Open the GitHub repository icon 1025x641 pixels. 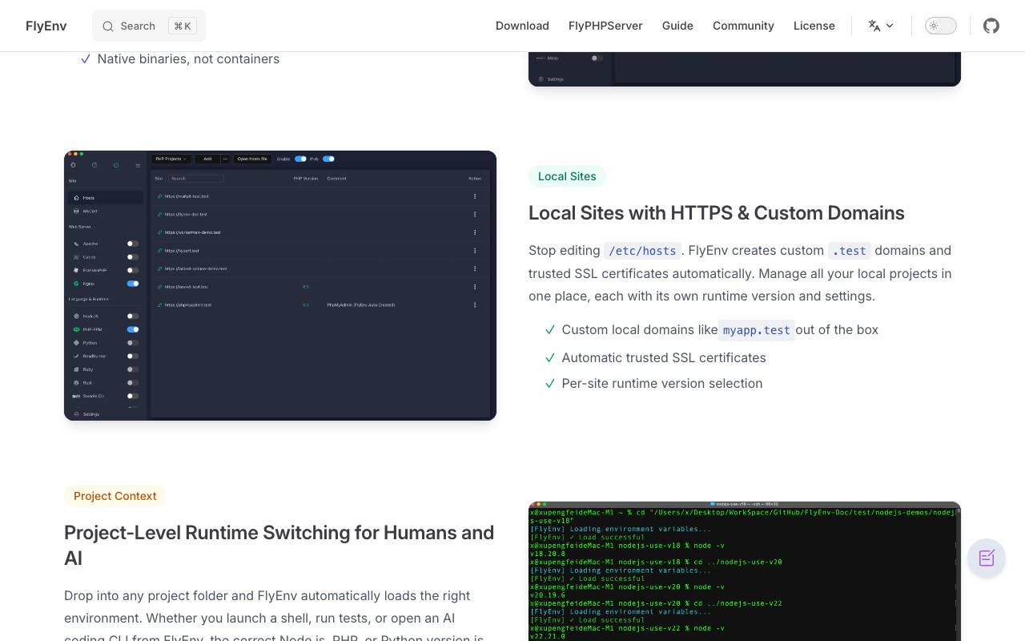click(x=991, y=26)
